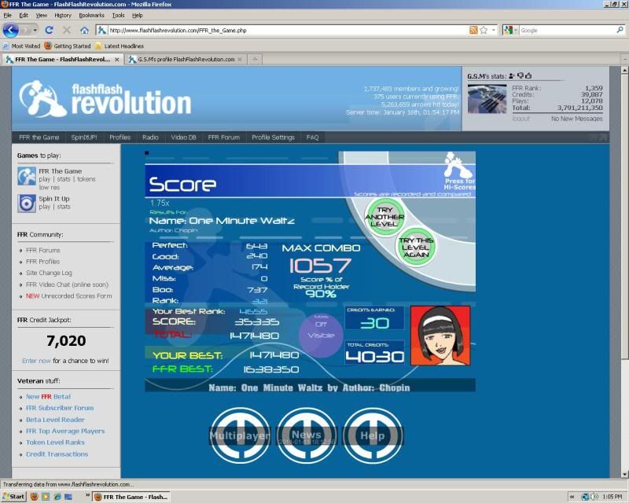Click tokens link under FFR The Game
The height and width of the screenshot is (503, 629).
[86, 179]
